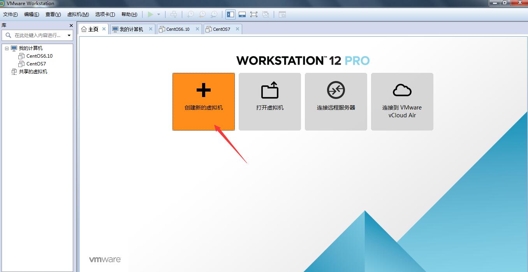Open the 查看(V) menu
The image size is (528, 272).
tap(53, 14)
